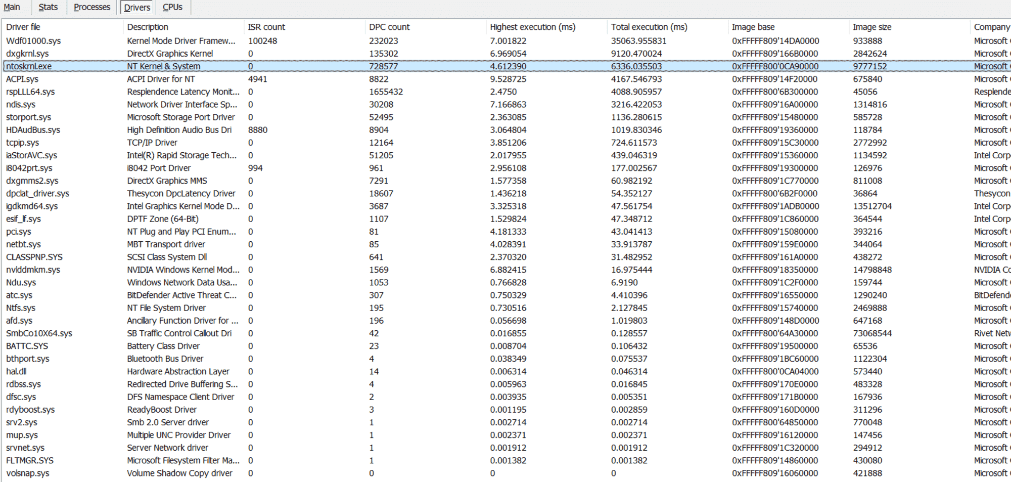Click the Thesycon DpcLatency Driver description
Viewport: 1011px width, 482px height.
(x=181, y=193)
